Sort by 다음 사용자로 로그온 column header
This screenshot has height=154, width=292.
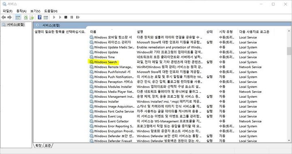(254, 32)
